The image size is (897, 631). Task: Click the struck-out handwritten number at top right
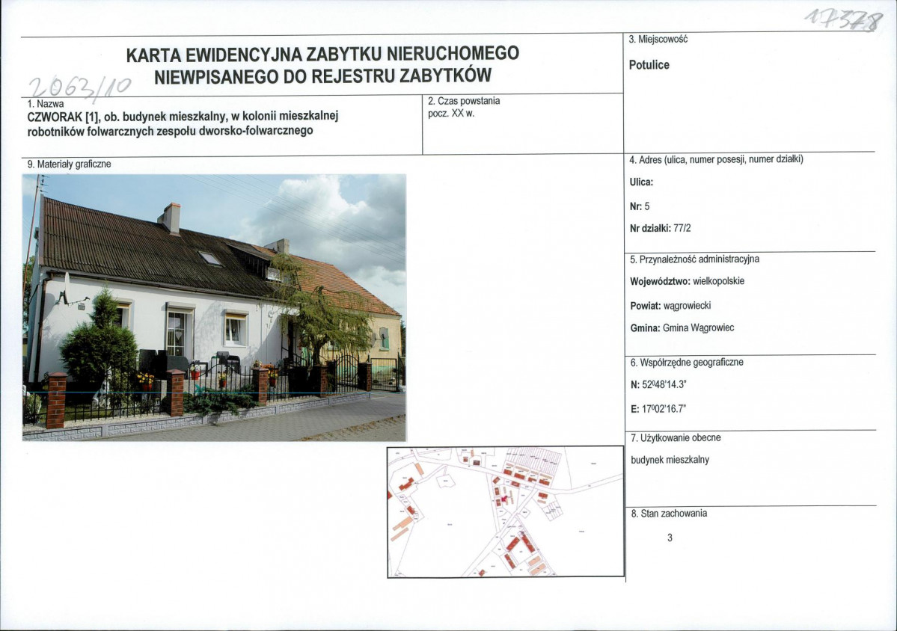tap(842, 22)
